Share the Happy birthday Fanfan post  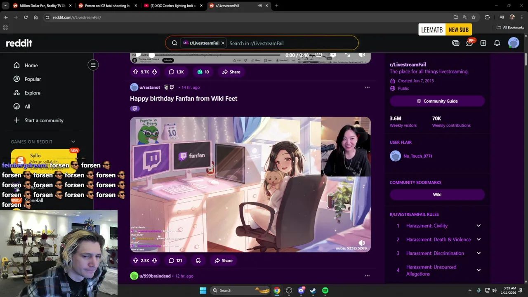(x=224, y=261)
